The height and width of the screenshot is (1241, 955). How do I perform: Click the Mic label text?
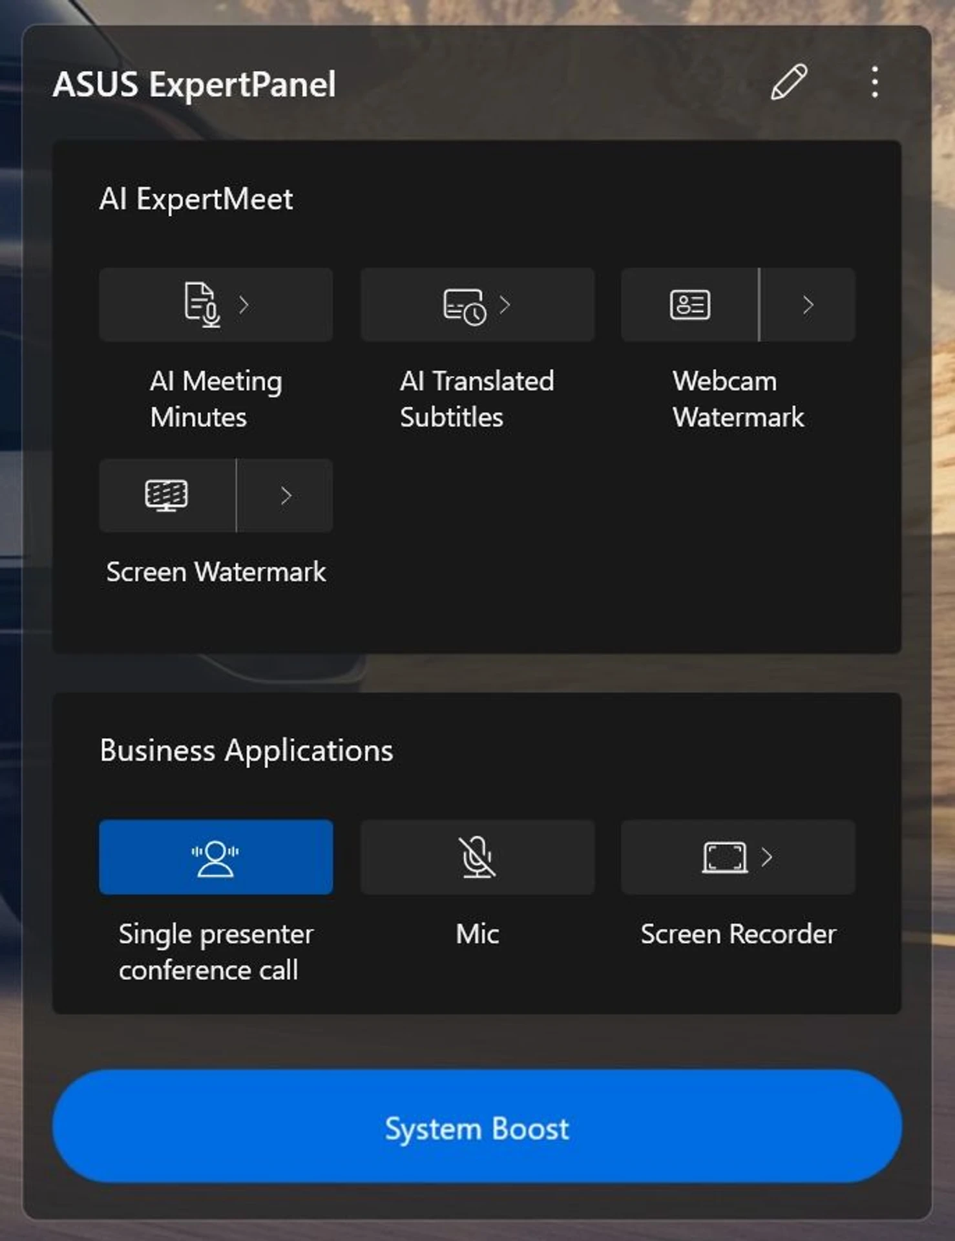pos(477,934)
